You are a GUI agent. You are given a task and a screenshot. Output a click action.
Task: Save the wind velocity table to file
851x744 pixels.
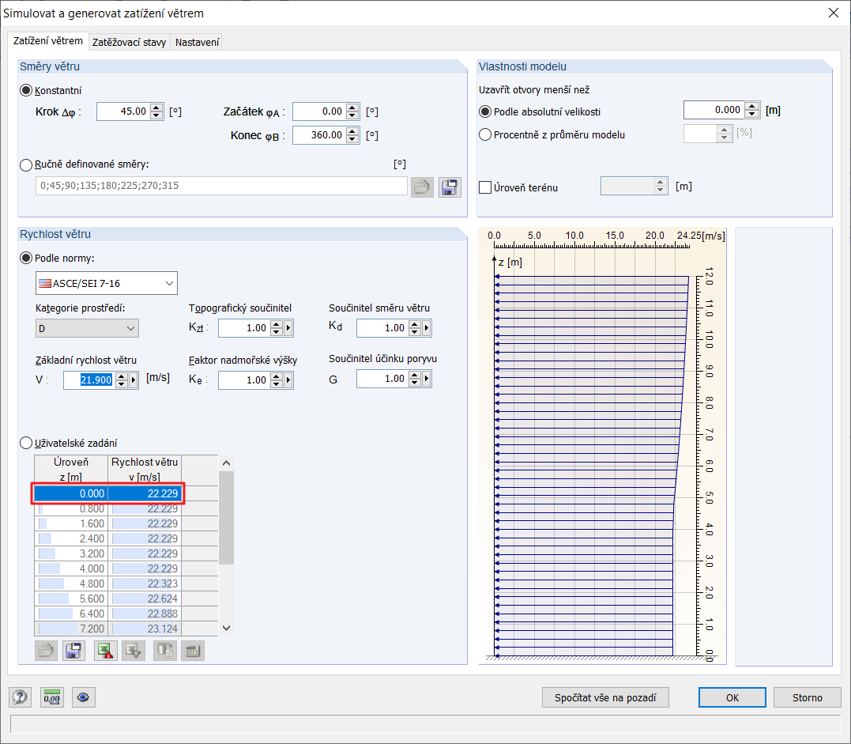[73, 650]
